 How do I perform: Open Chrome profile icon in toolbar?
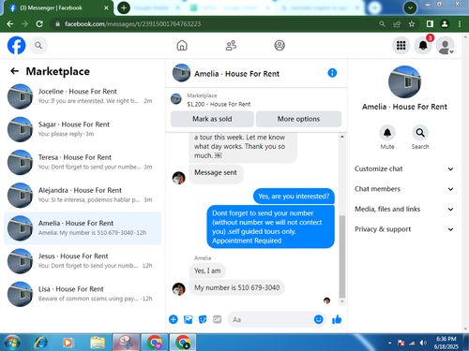click(x=445, y=23)
